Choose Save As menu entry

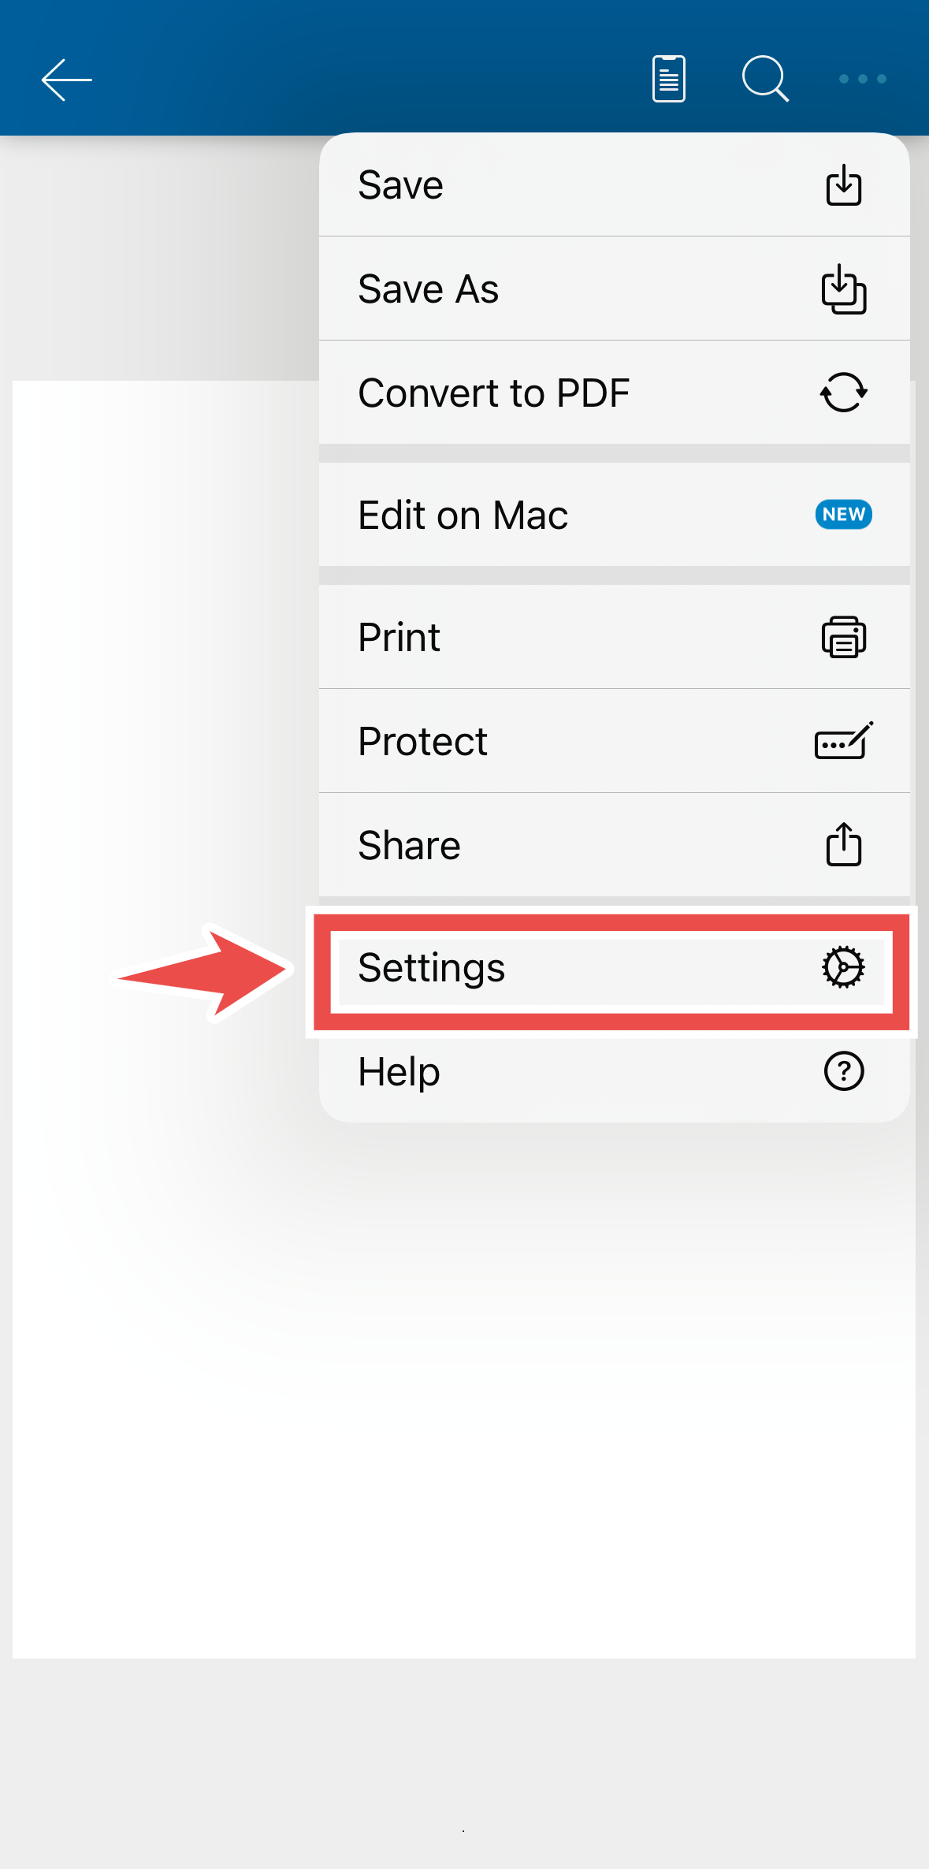click(614, 289)
